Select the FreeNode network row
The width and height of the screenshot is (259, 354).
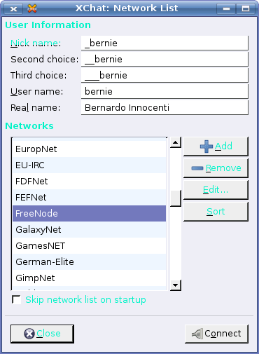pyautogui.click(x=89, y=214)
